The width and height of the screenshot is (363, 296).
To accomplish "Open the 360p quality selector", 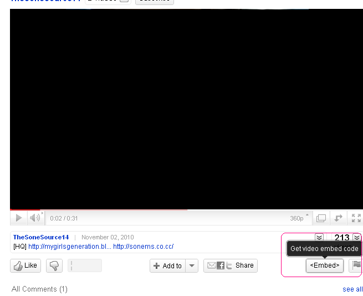I will click(299, 218).
